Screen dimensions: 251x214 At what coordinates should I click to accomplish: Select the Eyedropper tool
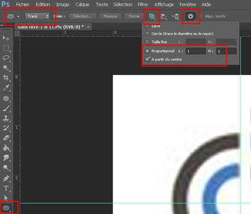pos(6,88)
